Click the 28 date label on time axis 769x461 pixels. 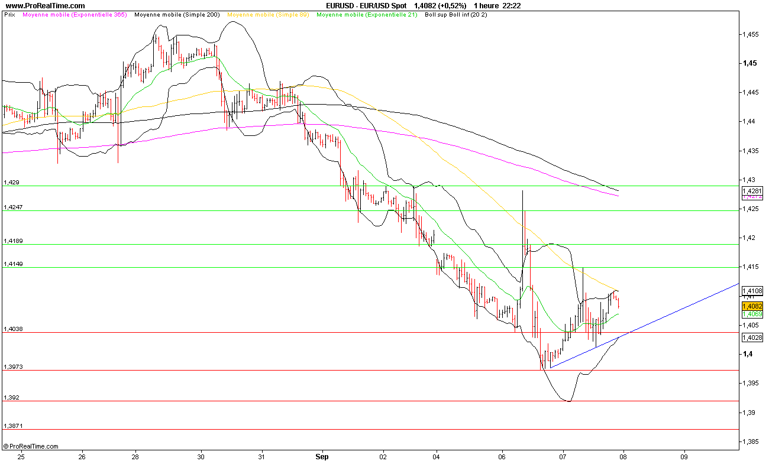135,456
